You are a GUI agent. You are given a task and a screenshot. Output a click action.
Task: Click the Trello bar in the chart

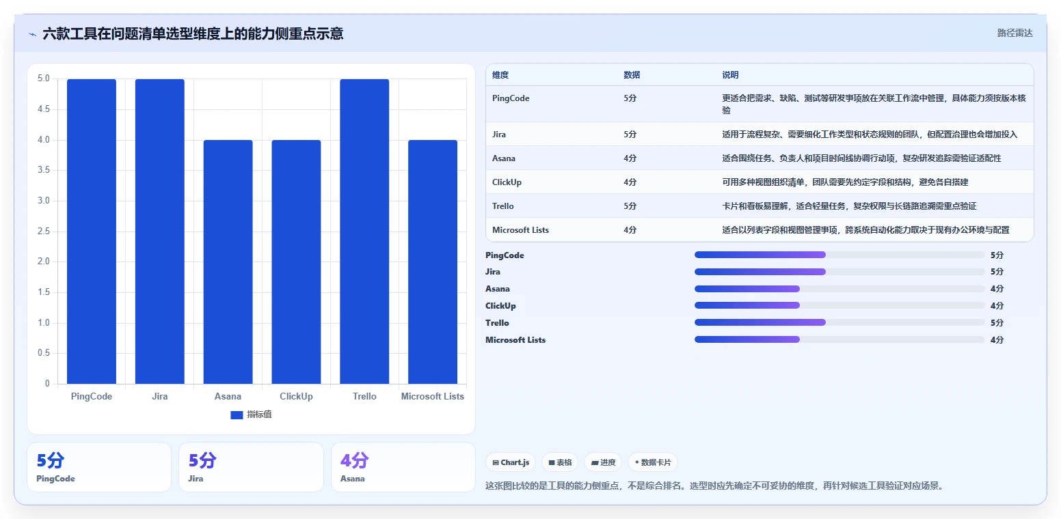[x=364, y=232]
